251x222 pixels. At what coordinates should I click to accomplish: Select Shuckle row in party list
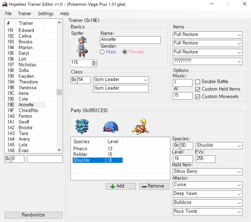(98, 160)
